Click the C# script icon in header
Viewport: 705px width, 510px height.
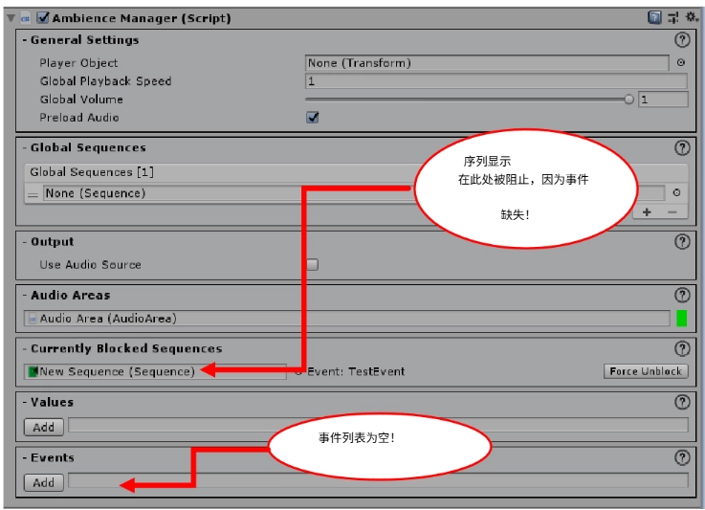(x=25, y=18)
